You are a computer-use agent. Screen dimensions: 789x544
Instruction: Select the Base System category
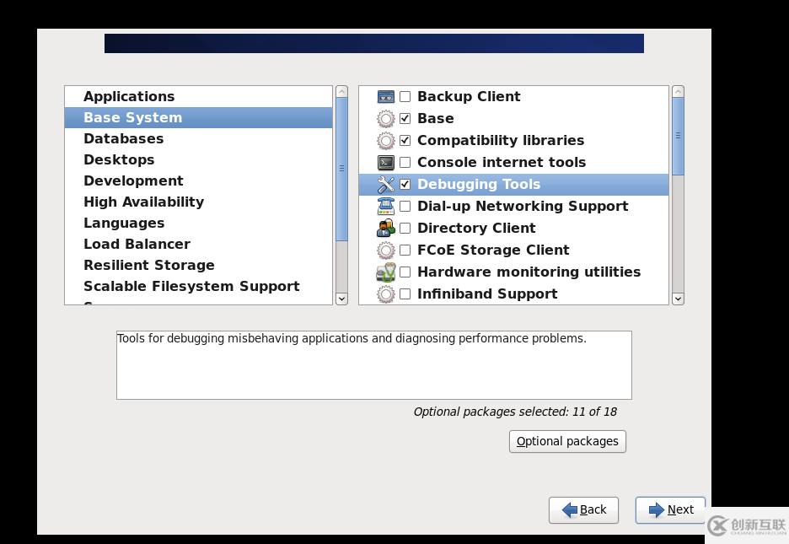(199, 118)
